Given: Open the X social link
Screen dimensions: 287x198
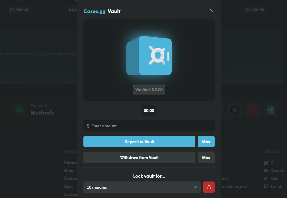Looking at the screenshot, I should [268, 163].
